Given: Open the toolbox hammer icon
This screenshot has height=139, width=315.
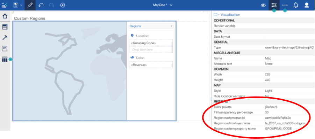Looking at the screenshot, I should click(5, 38).
